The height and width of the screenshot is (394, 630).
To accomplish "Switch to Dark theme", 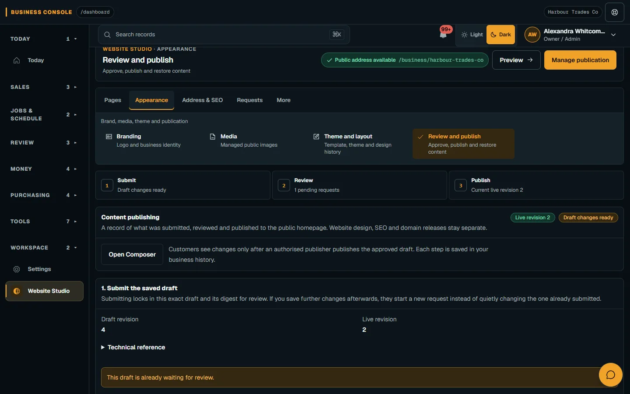I will [x=501, y=35].
